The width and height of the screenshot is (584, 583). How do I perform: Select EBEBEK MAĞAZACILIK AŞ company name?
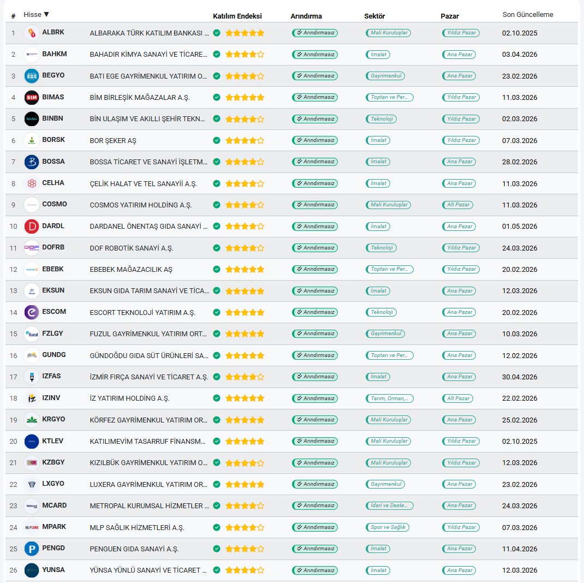131,269
